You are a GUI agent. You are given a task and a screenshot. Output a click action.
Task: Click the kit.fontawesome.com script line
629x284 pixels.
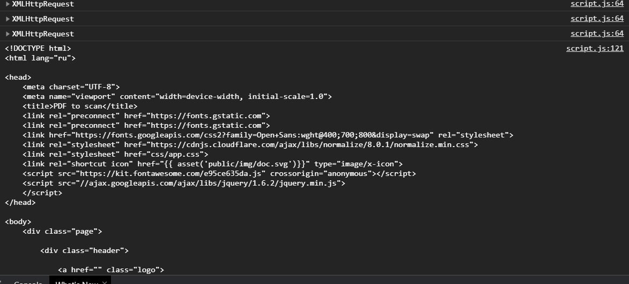(219, 173)
